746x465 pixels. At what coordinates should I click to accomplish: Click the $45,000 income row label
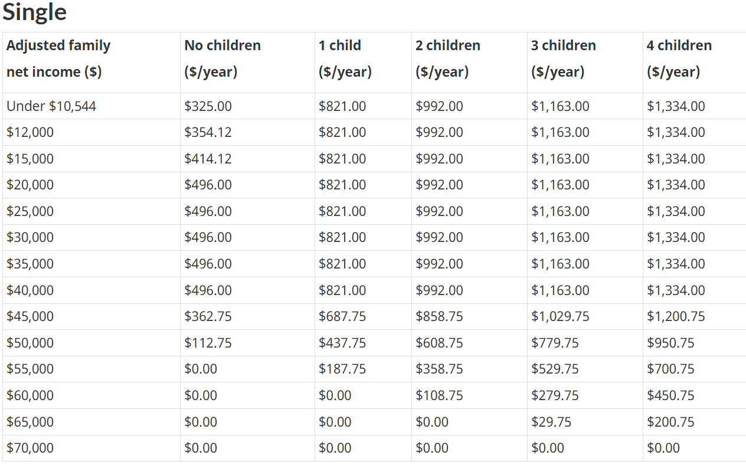pos(30,316)
